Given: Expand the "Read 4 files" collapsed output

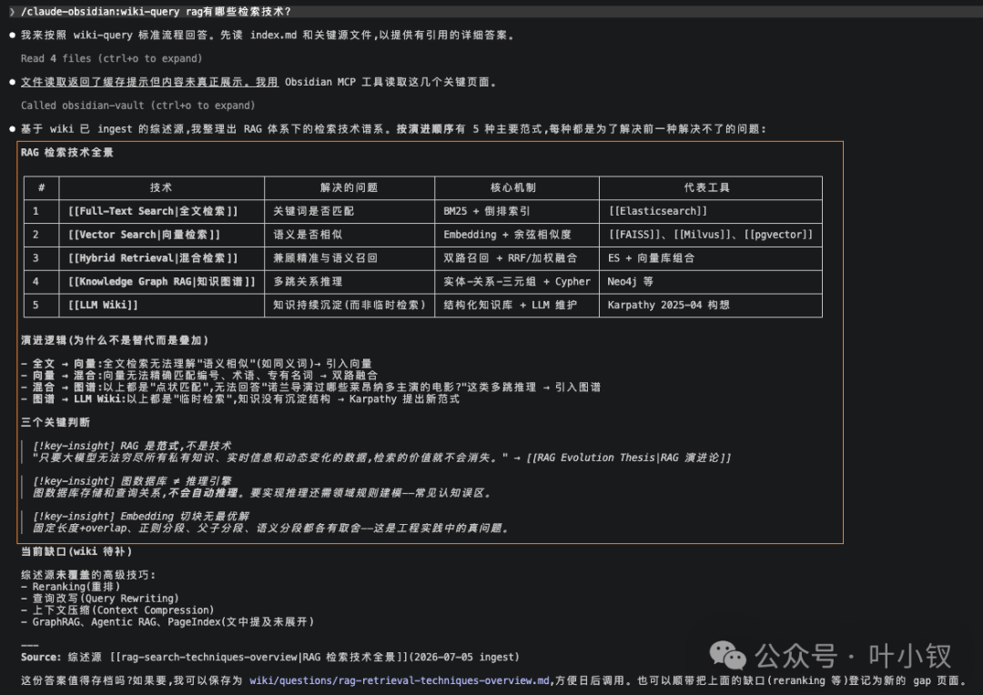Looking at the screenshot, I should click(111, 58).
